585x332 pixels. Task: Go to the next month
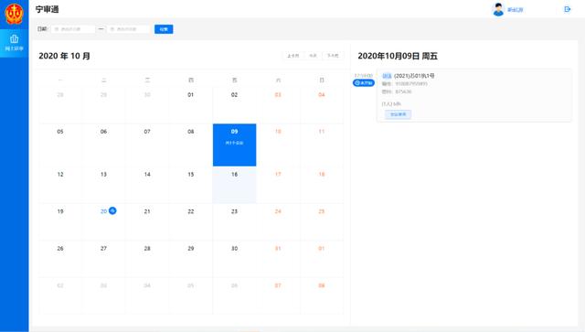pos(333,56)
